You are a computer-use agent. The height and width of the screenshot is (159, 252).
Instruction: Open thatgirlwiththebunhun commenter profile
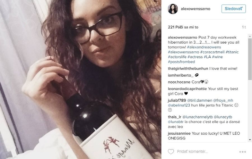(188, 69)
